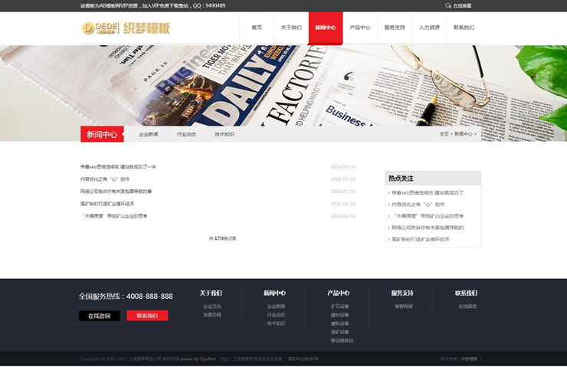Click the 在线客服 chat icon
The width and height of the screenshot is (567, 367).
click(448, 5)
